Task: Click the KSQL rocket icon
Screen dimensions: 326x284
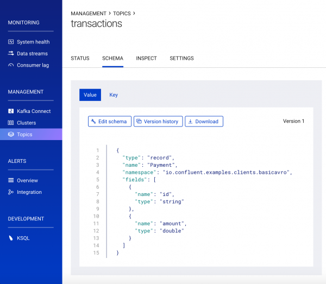Action: pos(11,238)
